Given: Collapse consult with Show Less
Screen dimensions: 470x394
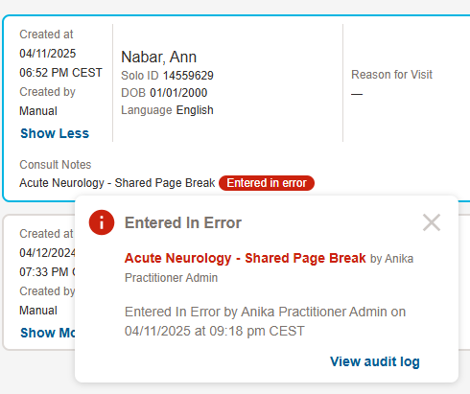Looking at the screenshot, I should click(x=55, y=133).
